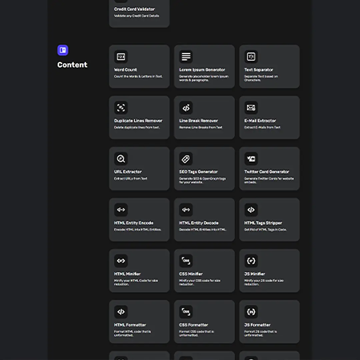This screenshot has width=360, height=360.
Task: Click the HTML Formatter icon
Action: [121, 312]
